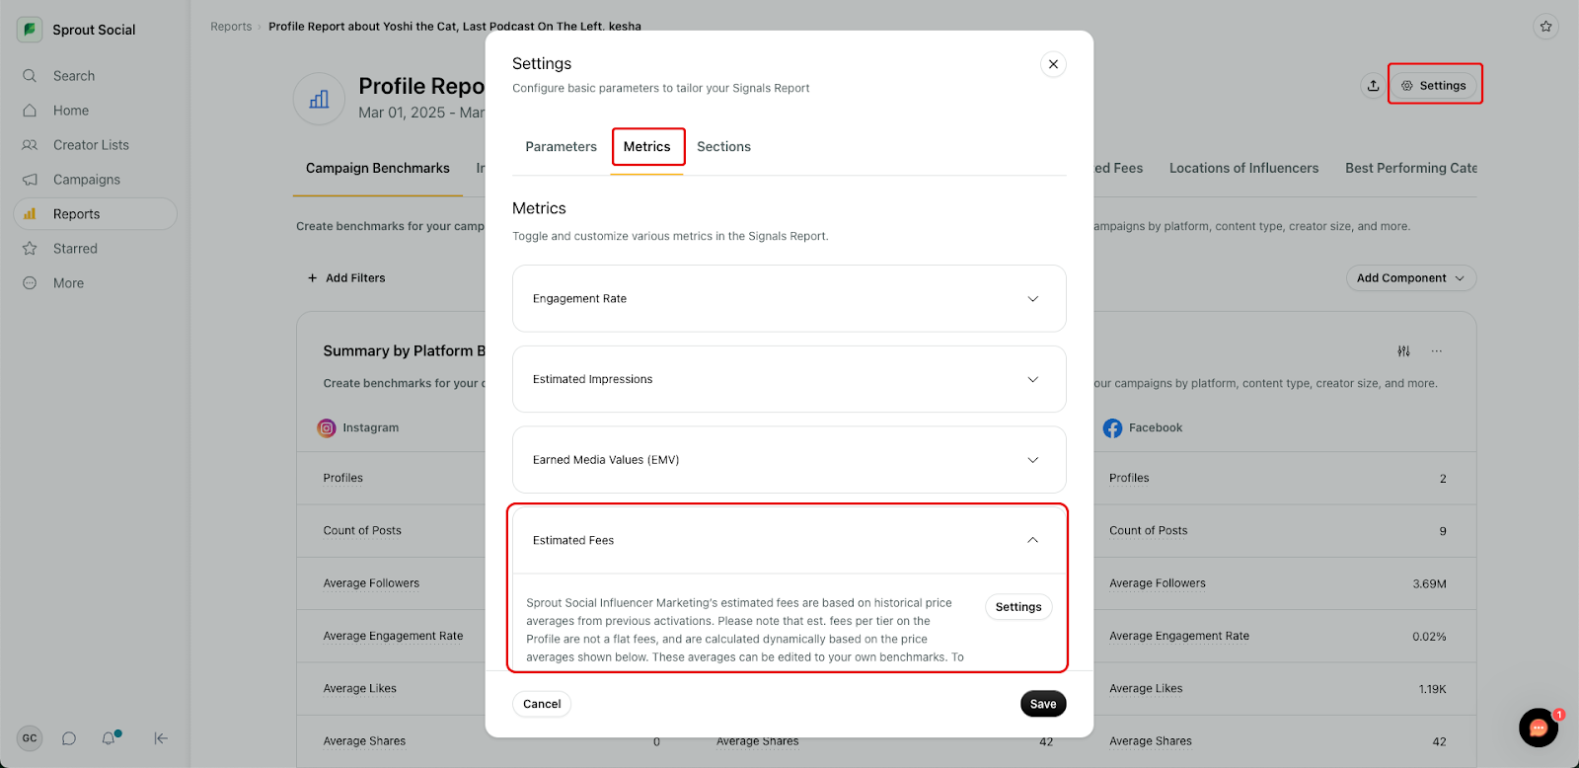
Task: Click Facebook Count of Posts value 9
Action: tap(1443, 531)
